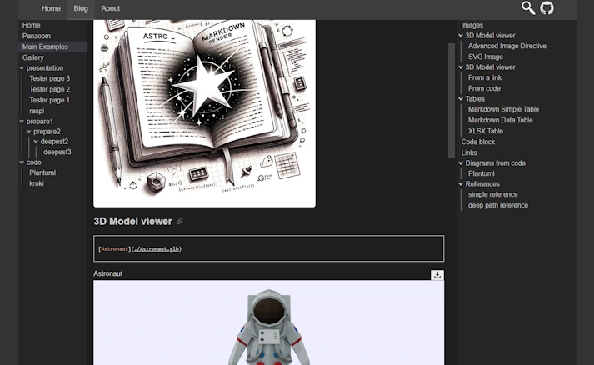Image resolution: width=594 pixels, height=365 pixels.
Task: Open the Plantuml page under code
Action: pos(42,172)
